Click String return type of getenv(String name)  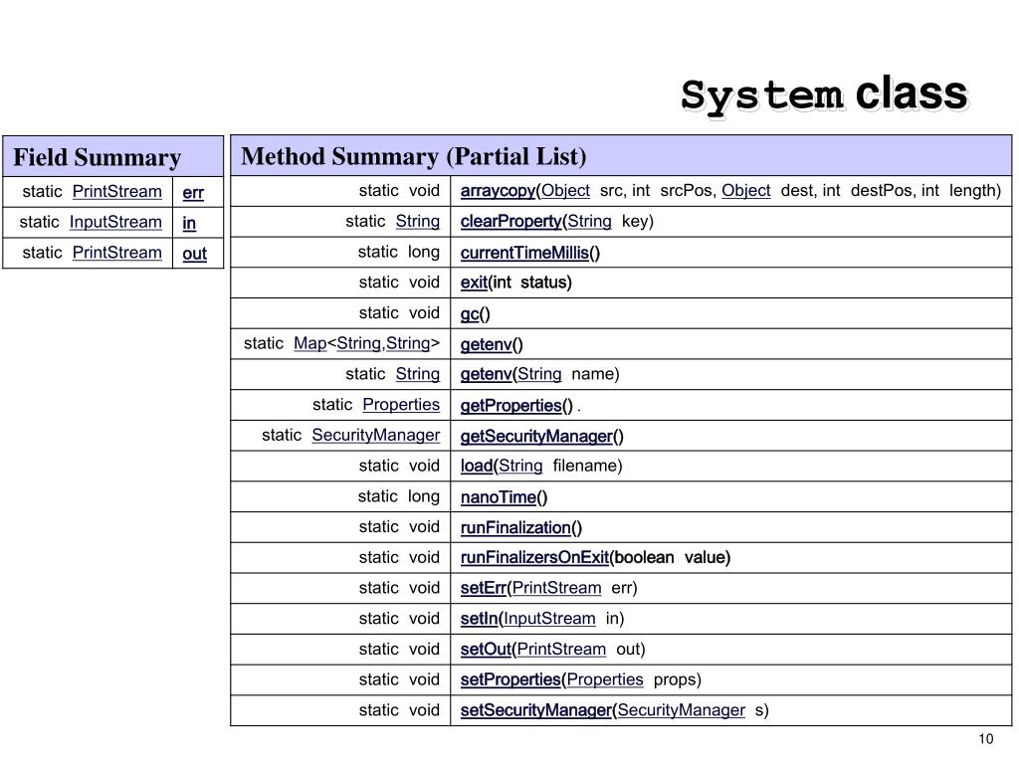418,374
